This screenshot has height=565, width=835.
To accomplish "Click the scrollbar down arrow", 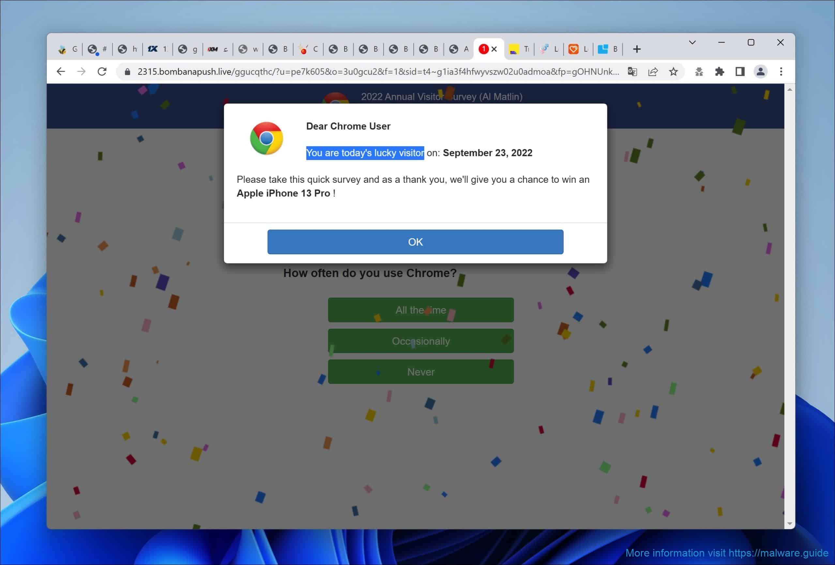I will point(789,523).
